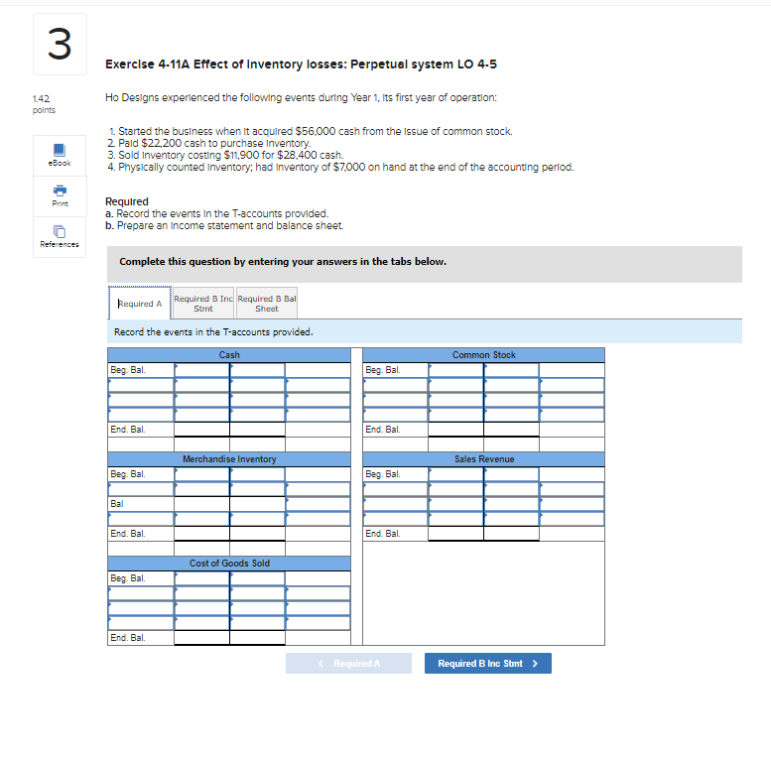This screenshot has height=759, width=771.
Task: Click the disabled Required A previous button
Action: point(348,663)
